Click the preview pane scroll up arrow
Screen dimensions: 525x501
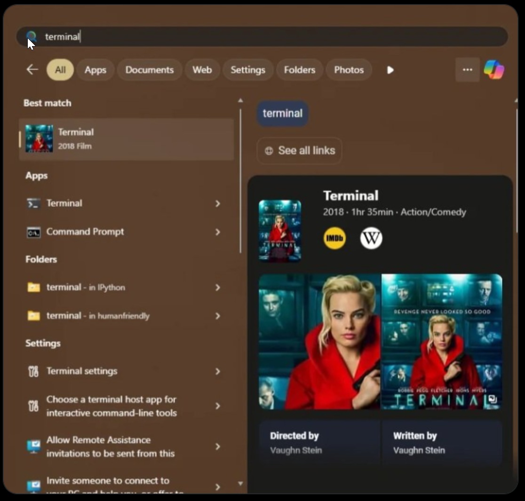[x=516, y=100]
